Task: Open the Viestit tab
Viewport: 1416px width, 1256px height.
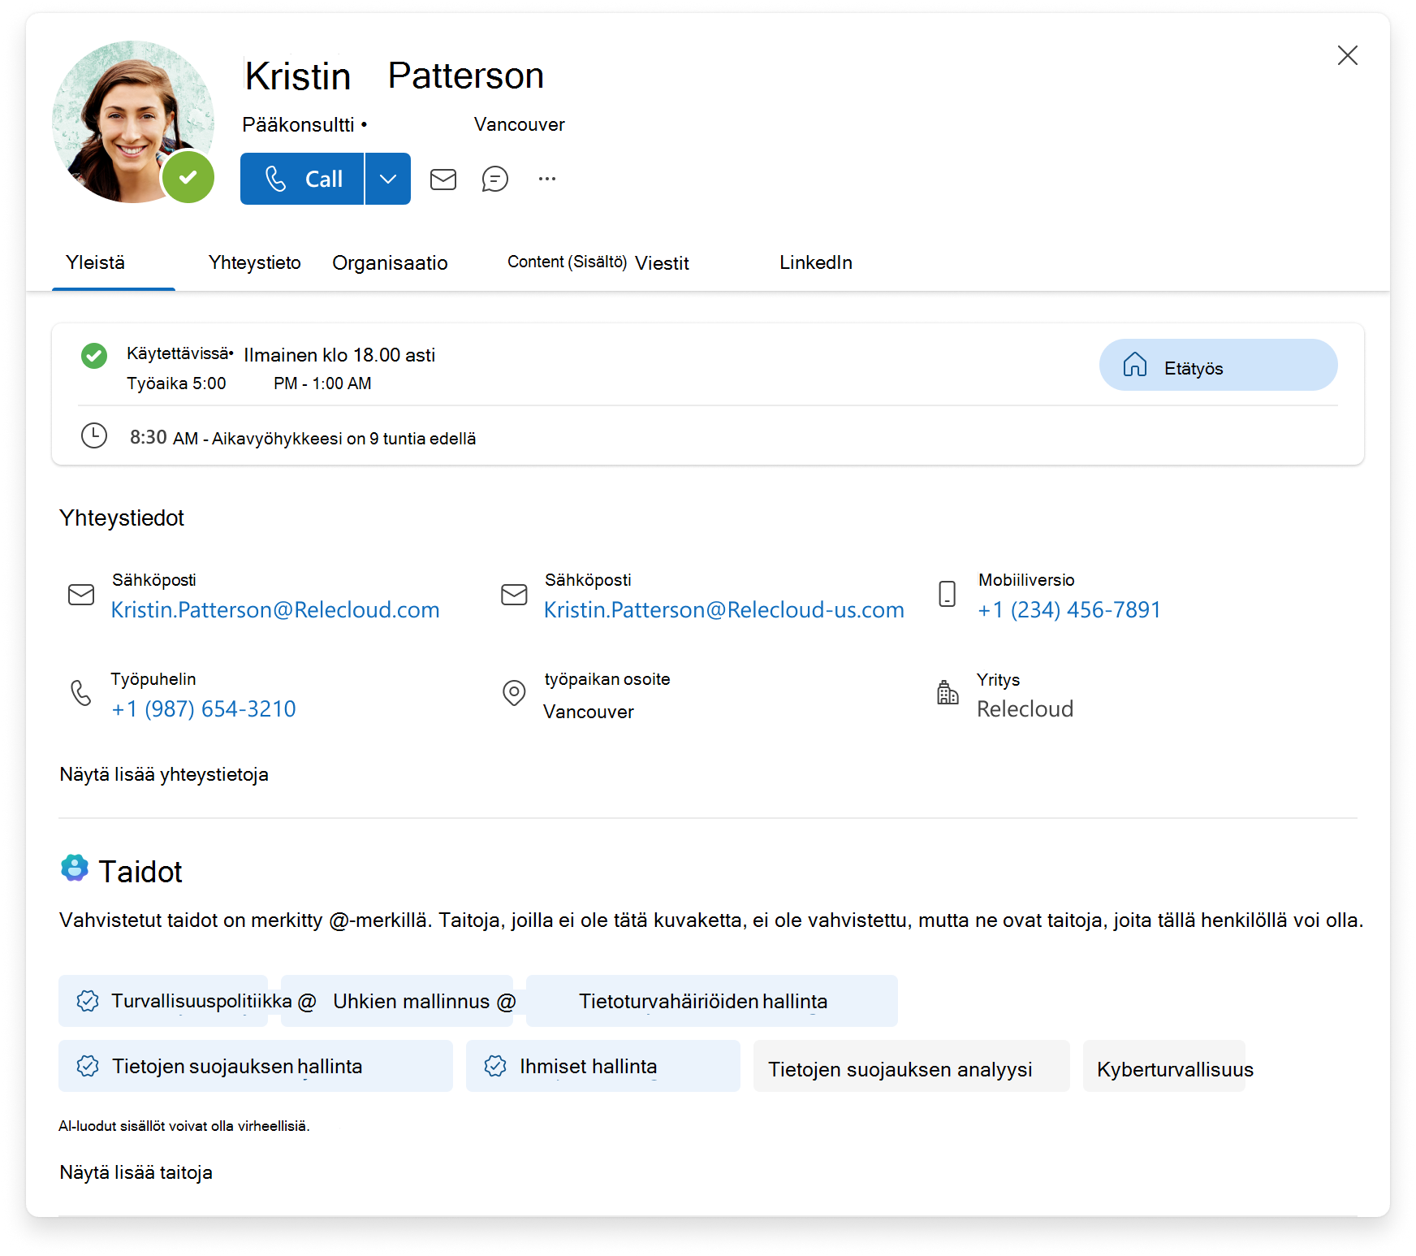Action: pyautogui.click(x=662, y=263)
